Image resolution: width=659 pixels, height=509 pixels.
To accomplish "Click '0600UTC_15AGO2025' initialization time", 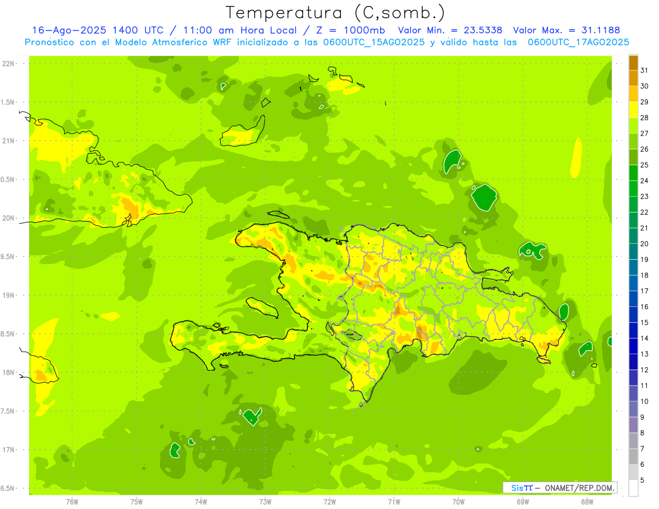I will click(375, 42).
